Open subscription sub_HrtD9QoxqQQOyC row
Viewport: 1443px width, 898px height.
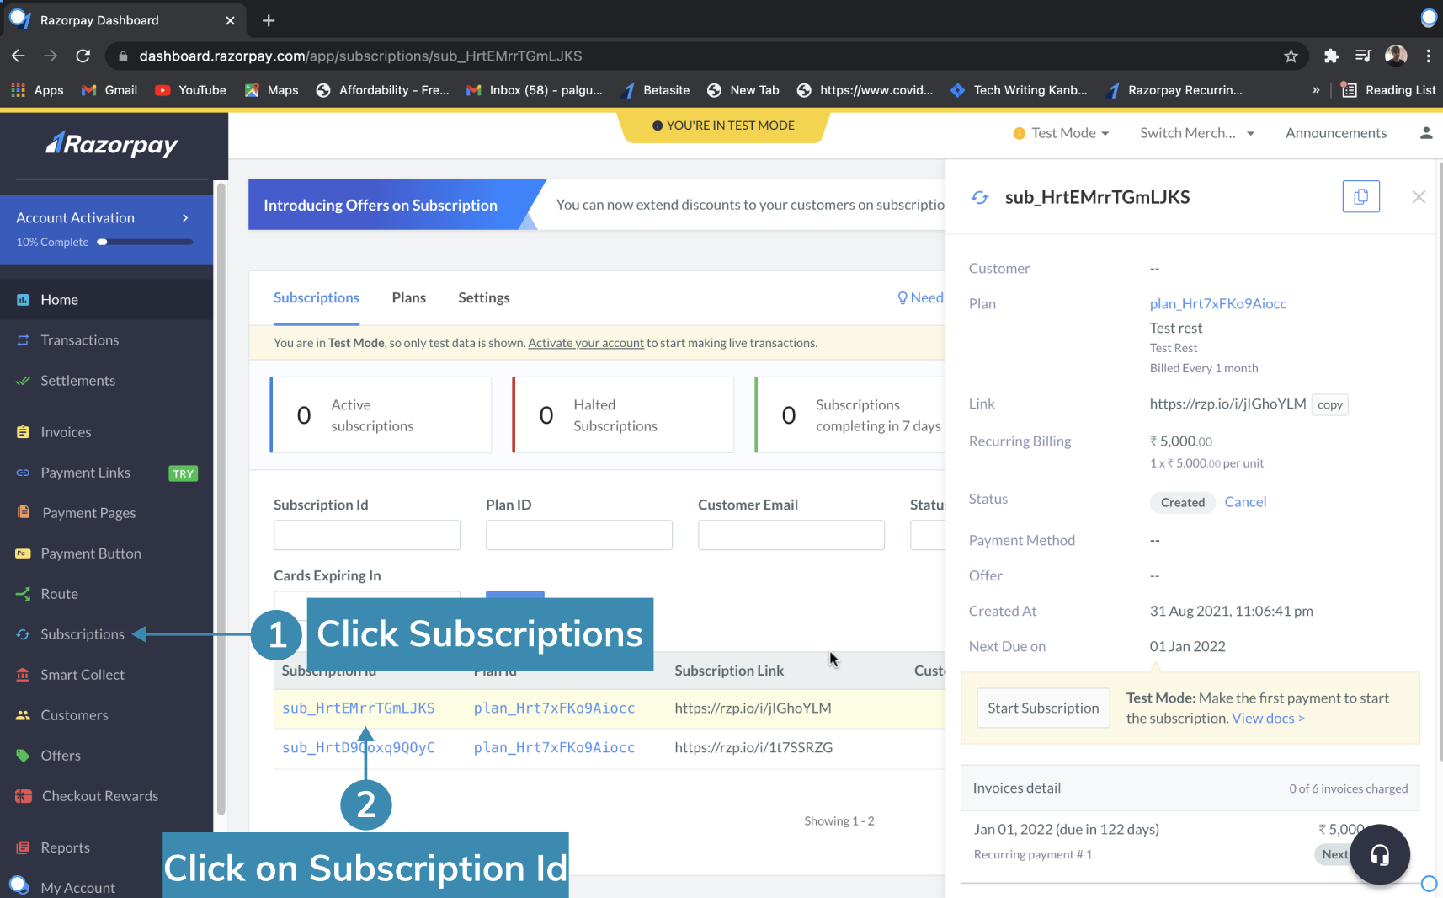359,748
